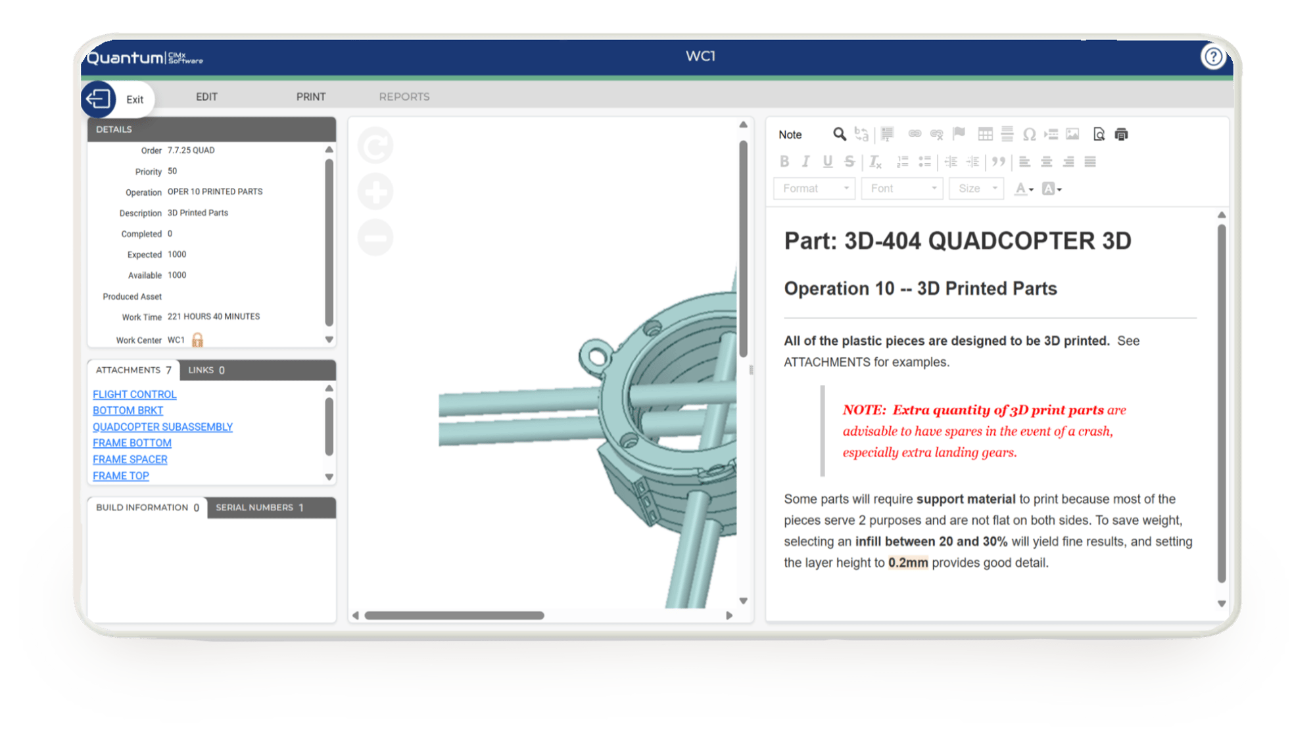This screenshot has width=1315, height=733.
Task: Toggle italic formatting
Action: tap(805, 162)
